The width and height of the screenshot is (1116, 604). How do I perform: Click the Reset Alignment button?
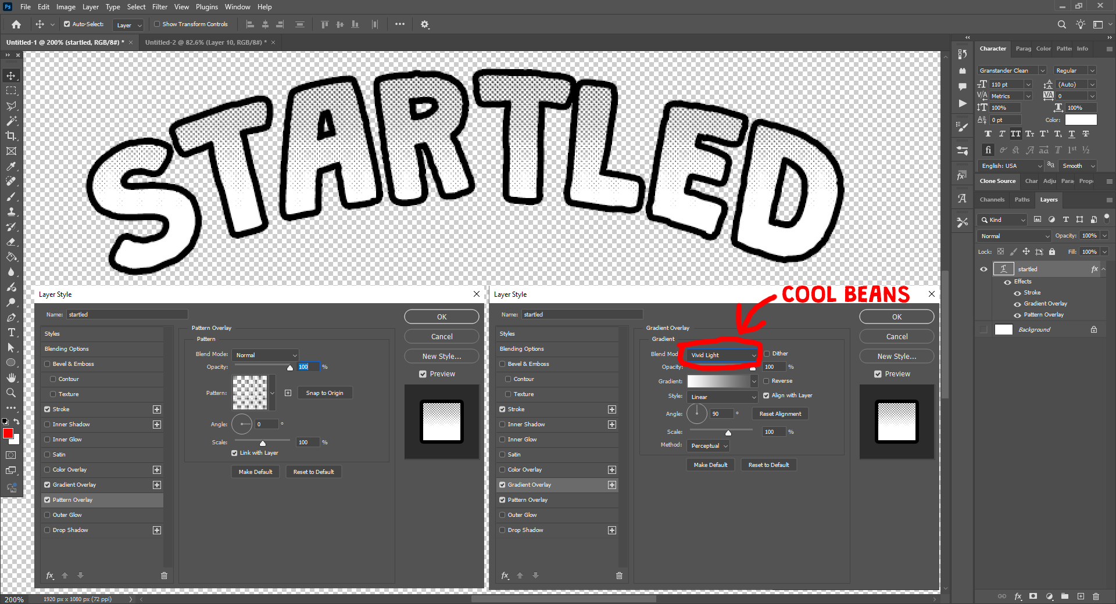pos(781,414)
